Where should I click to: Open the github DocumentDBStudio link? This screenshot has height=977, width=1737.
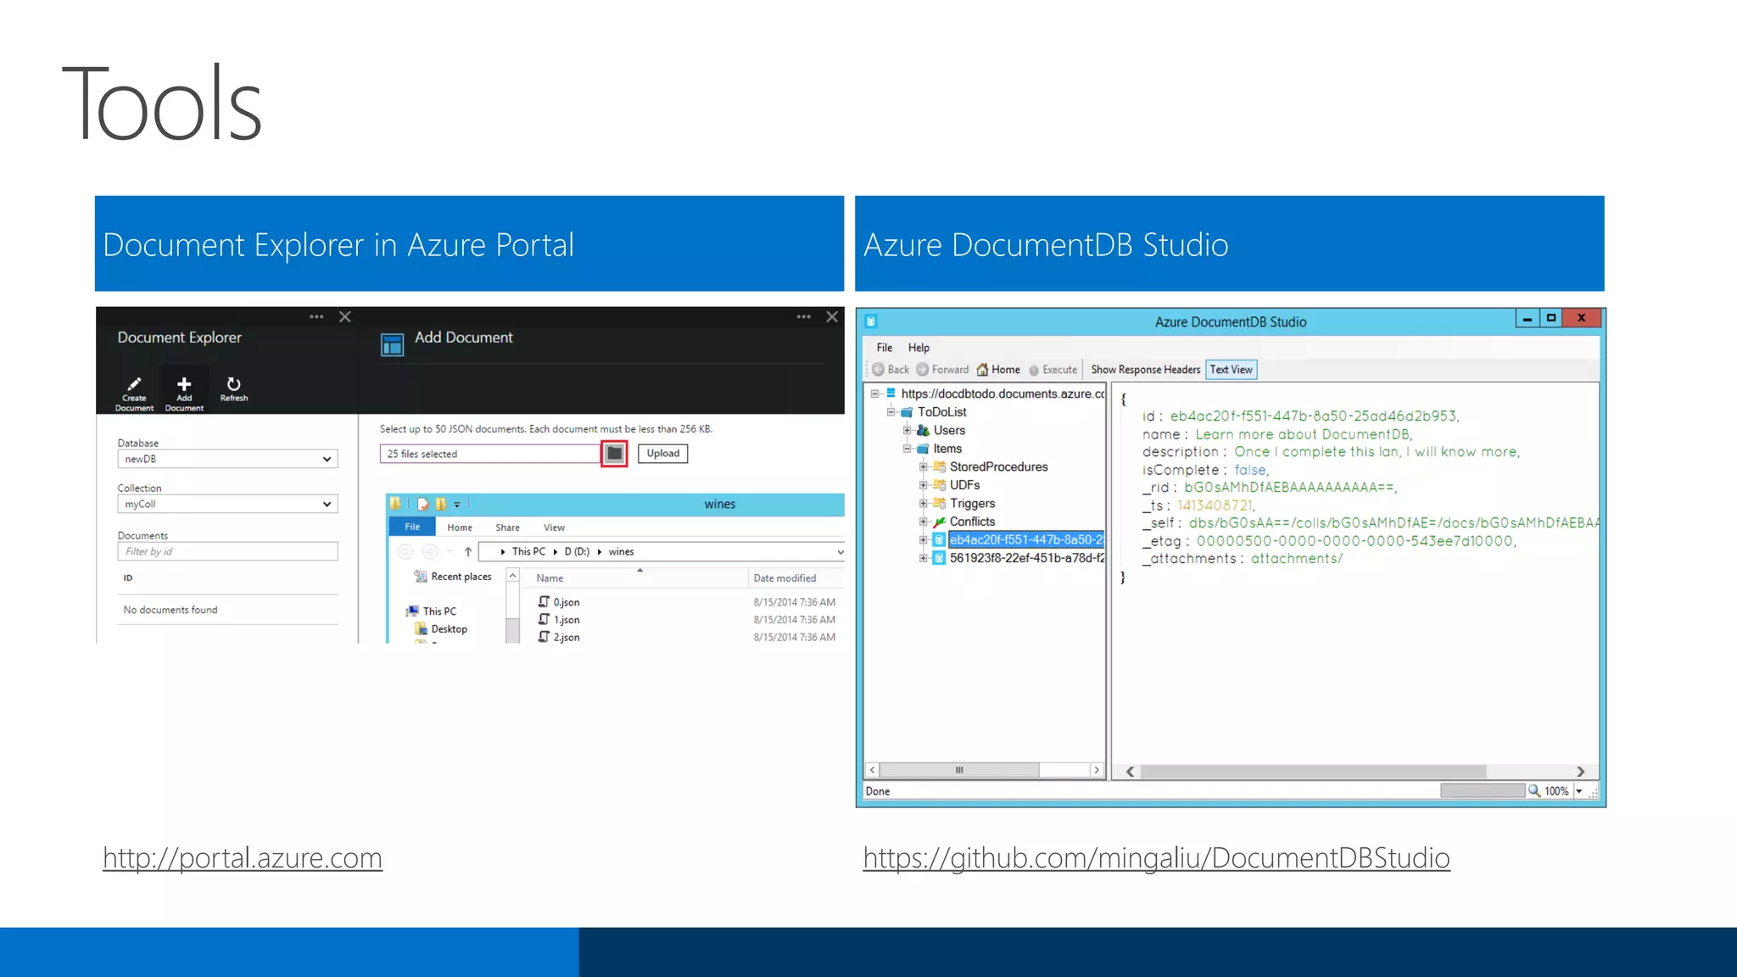tap(1157, 857)
